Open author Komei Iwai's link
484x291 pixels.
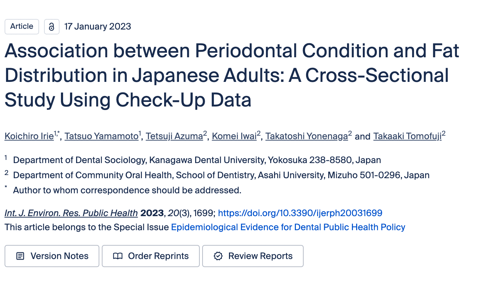(234, 136)
